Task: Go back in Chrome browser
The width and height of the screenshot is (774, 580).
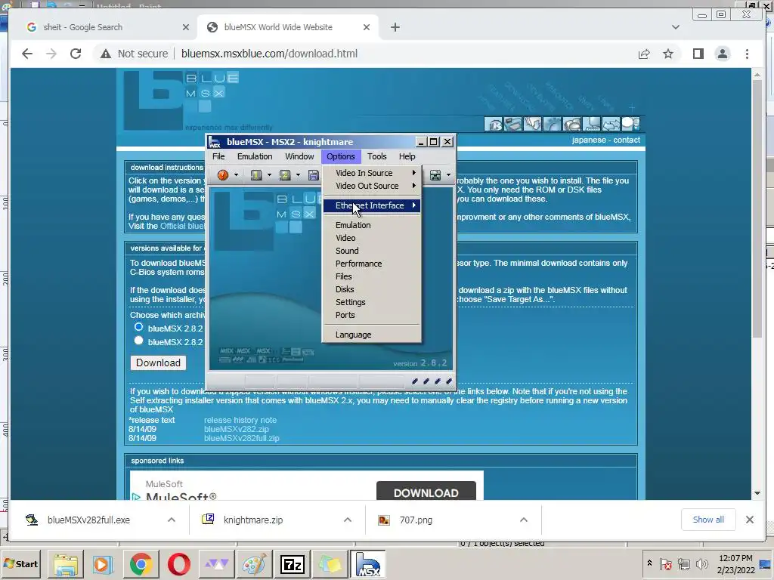Action: point(27,54)
